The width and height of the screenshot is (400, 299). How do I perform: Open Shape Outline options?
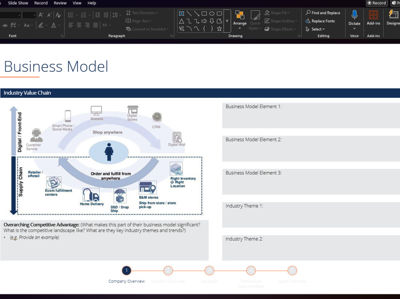pyautogui.click(x=281, y=21)
